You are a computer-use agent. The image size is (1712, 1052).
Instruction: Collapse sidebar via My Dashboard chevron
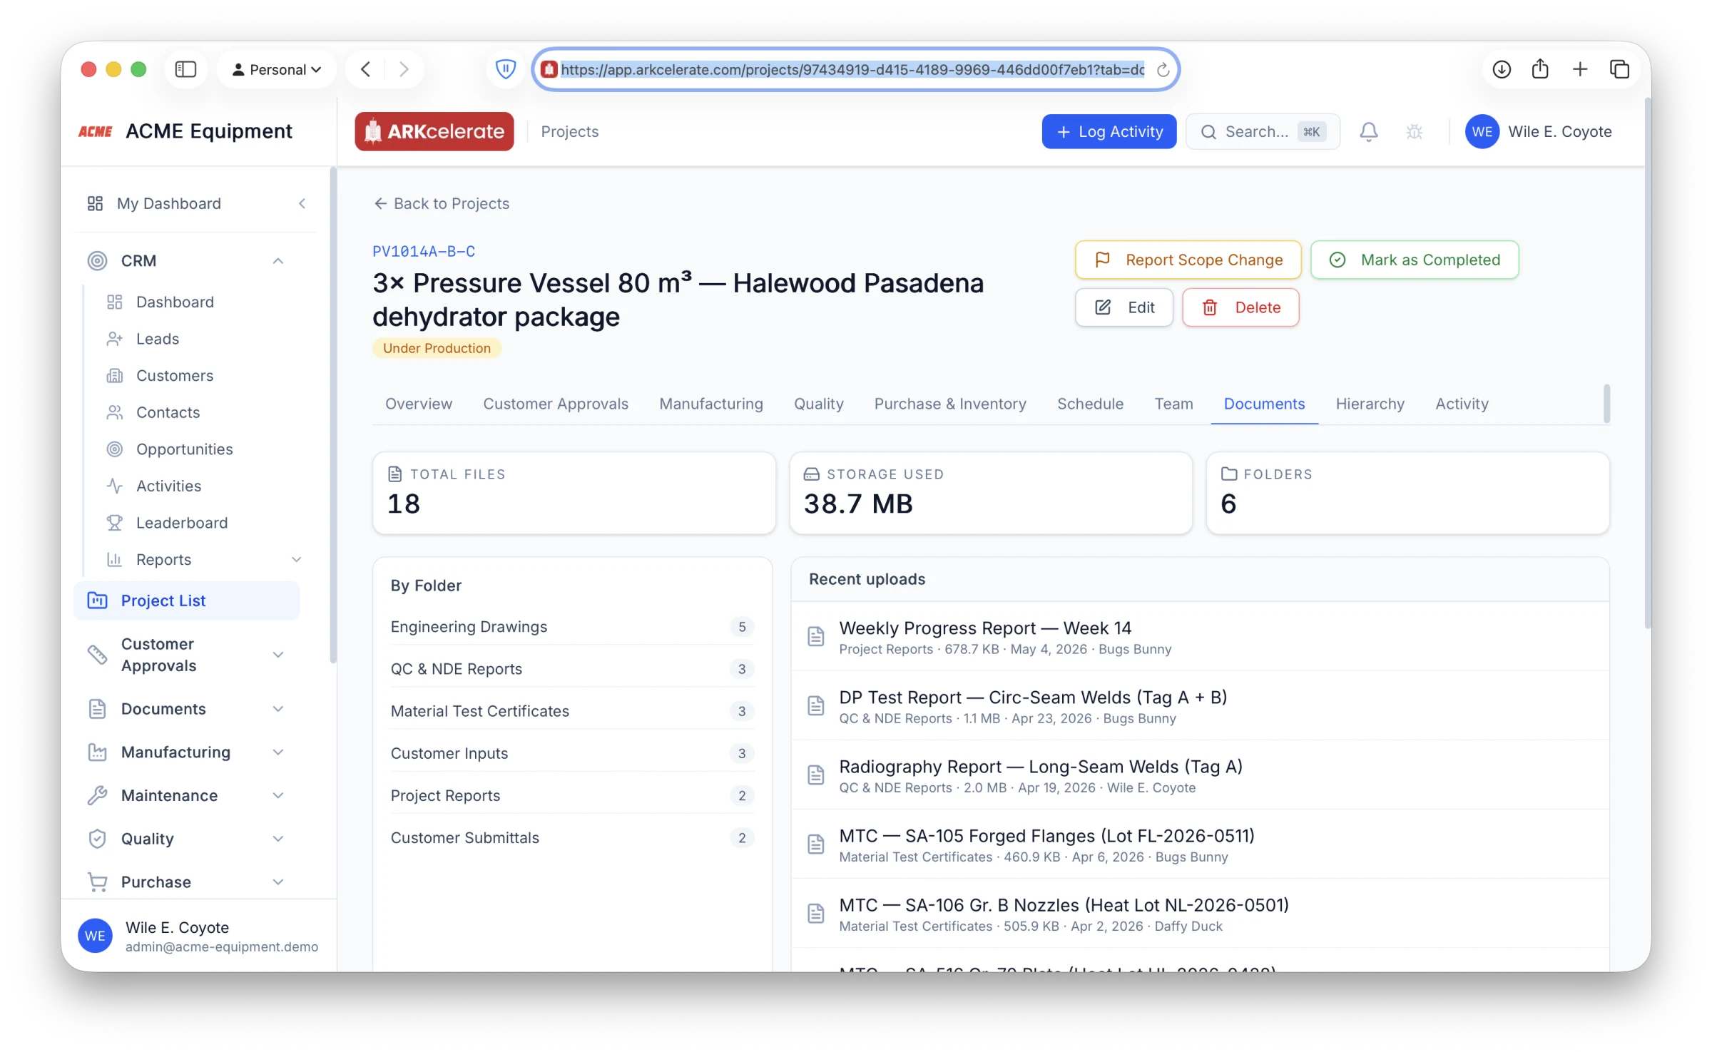click(x=302, y=204)
